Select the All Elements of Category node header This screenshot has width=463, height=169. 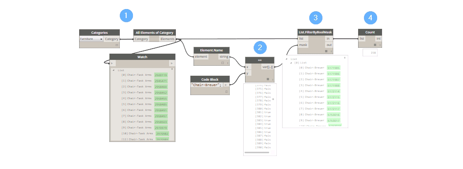(155, 32)
